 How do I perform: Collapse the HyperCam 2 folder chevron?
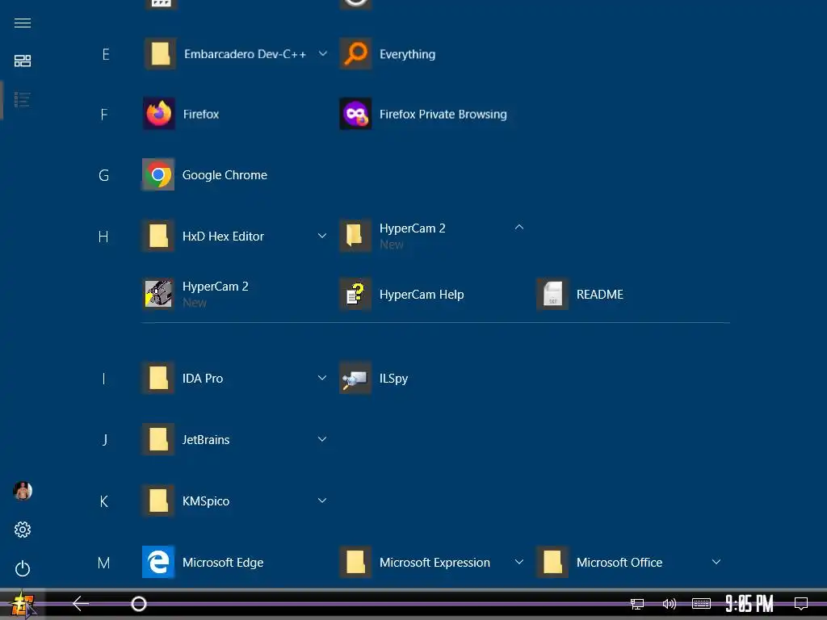point(519,227)
